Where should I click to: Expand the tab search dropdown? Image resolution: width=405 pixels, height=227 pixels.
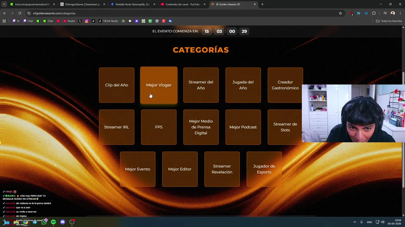point(4,4)
